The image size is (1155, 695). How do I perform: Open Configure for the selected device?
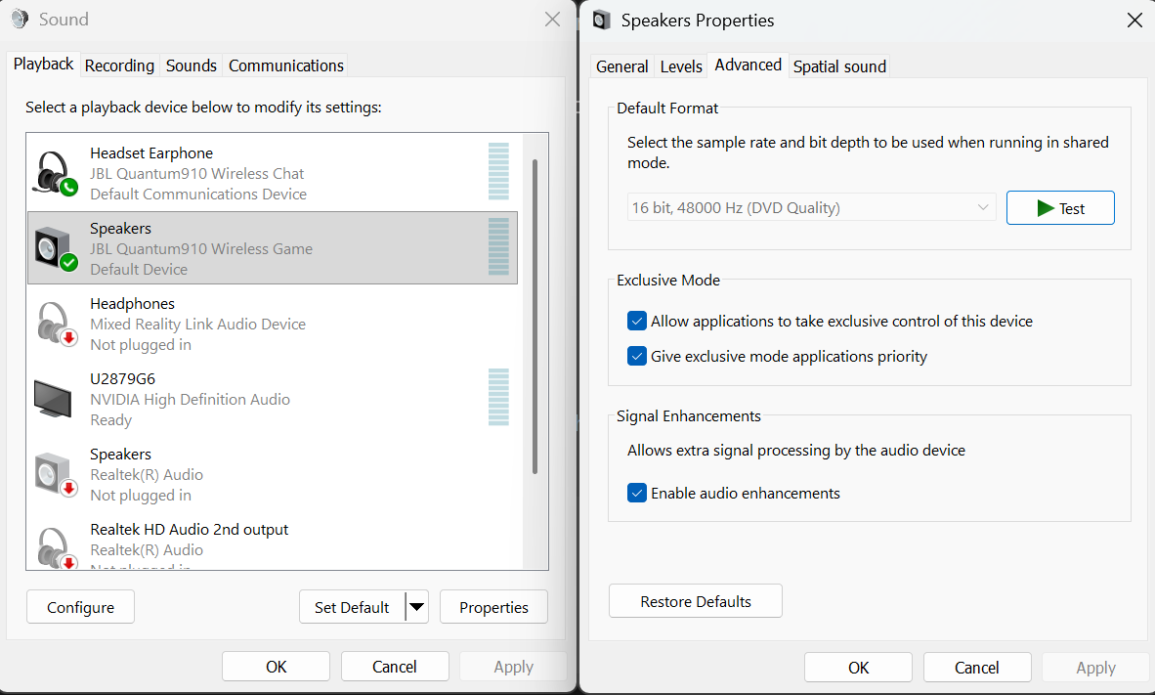pos(80,606)
